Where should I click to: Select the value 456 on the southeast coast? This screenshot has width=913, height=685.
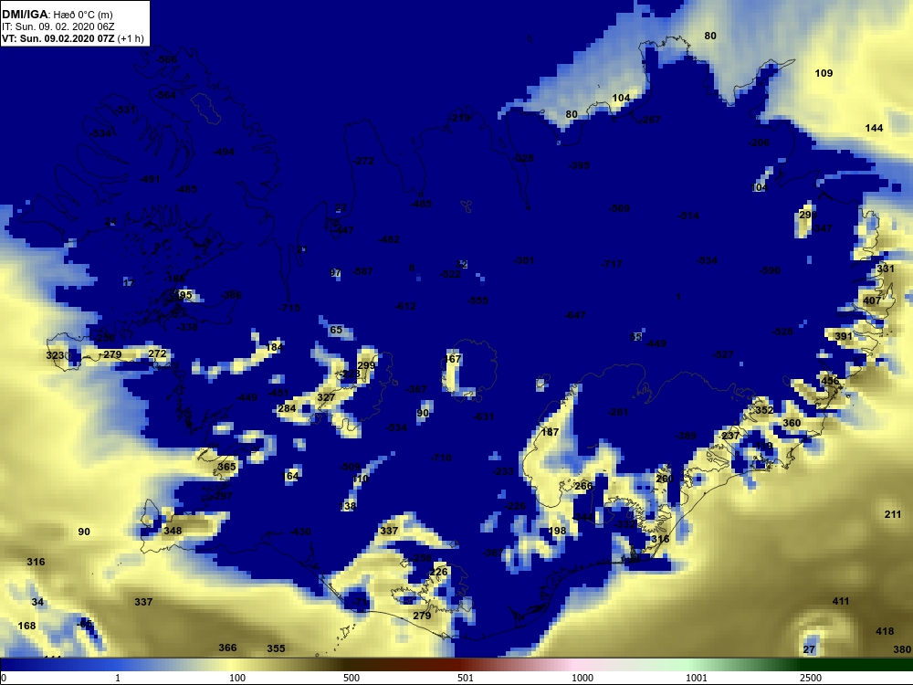coord(830,381)
